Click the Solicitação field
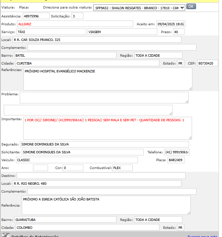The height and width of the screenshot is (237, 222). click(x=77, y=16)
